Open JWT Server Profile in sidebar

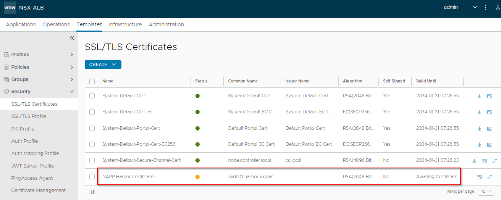[x=39, y=166]
